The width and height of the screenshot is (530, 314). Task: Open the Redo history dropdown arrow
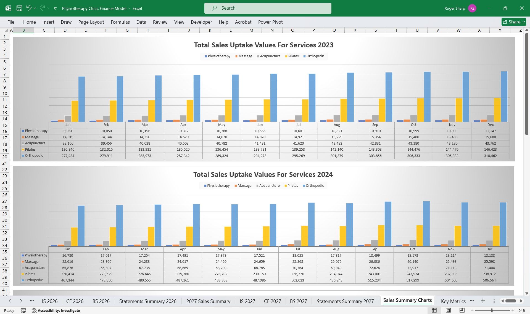point(48,8)
